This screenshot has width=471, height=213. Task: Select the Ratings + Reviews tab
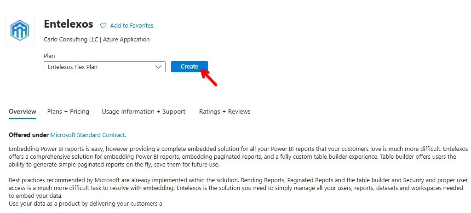click(224, 111)
